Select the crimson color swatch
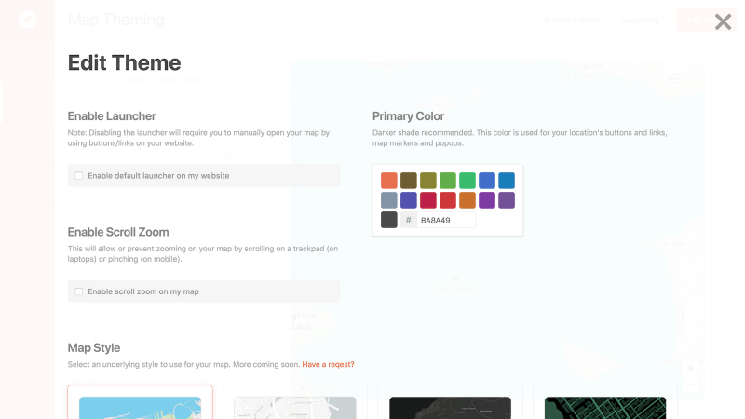Image resolution: width=745 pixels, height=419 pixels. (x=428, y=200)
